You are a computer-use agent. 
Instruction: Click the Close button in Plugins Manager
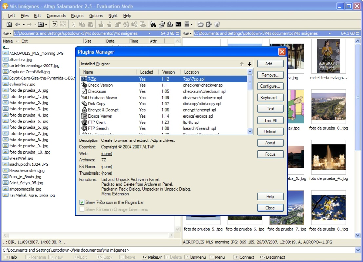tap(270, 208)
